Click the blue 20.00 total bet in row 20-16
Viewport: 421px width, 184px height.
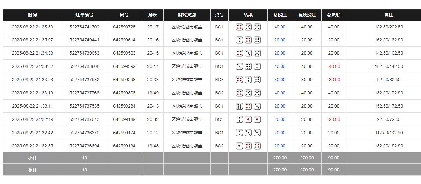[279, 40]
